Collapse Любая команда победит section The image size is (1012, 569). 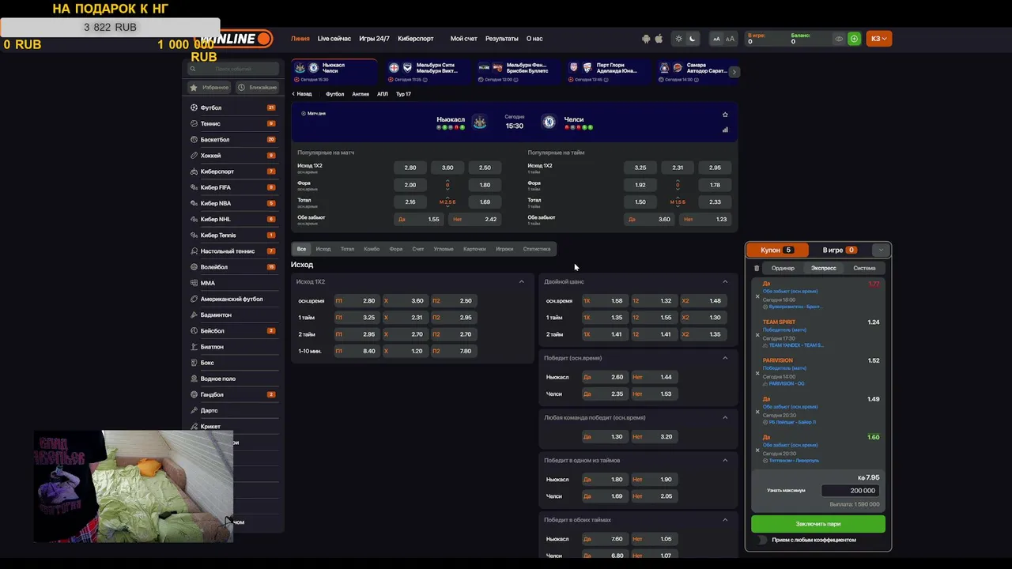click(725, 417)
